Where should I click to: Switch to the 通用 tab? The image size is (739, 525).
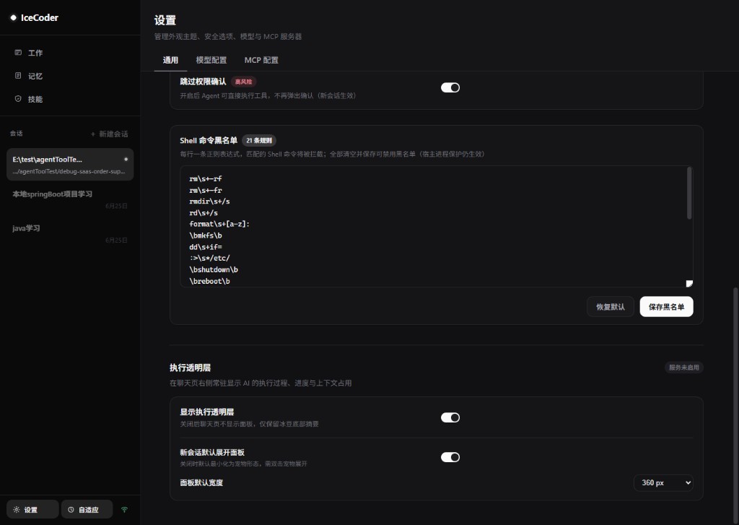click(170, 60)
